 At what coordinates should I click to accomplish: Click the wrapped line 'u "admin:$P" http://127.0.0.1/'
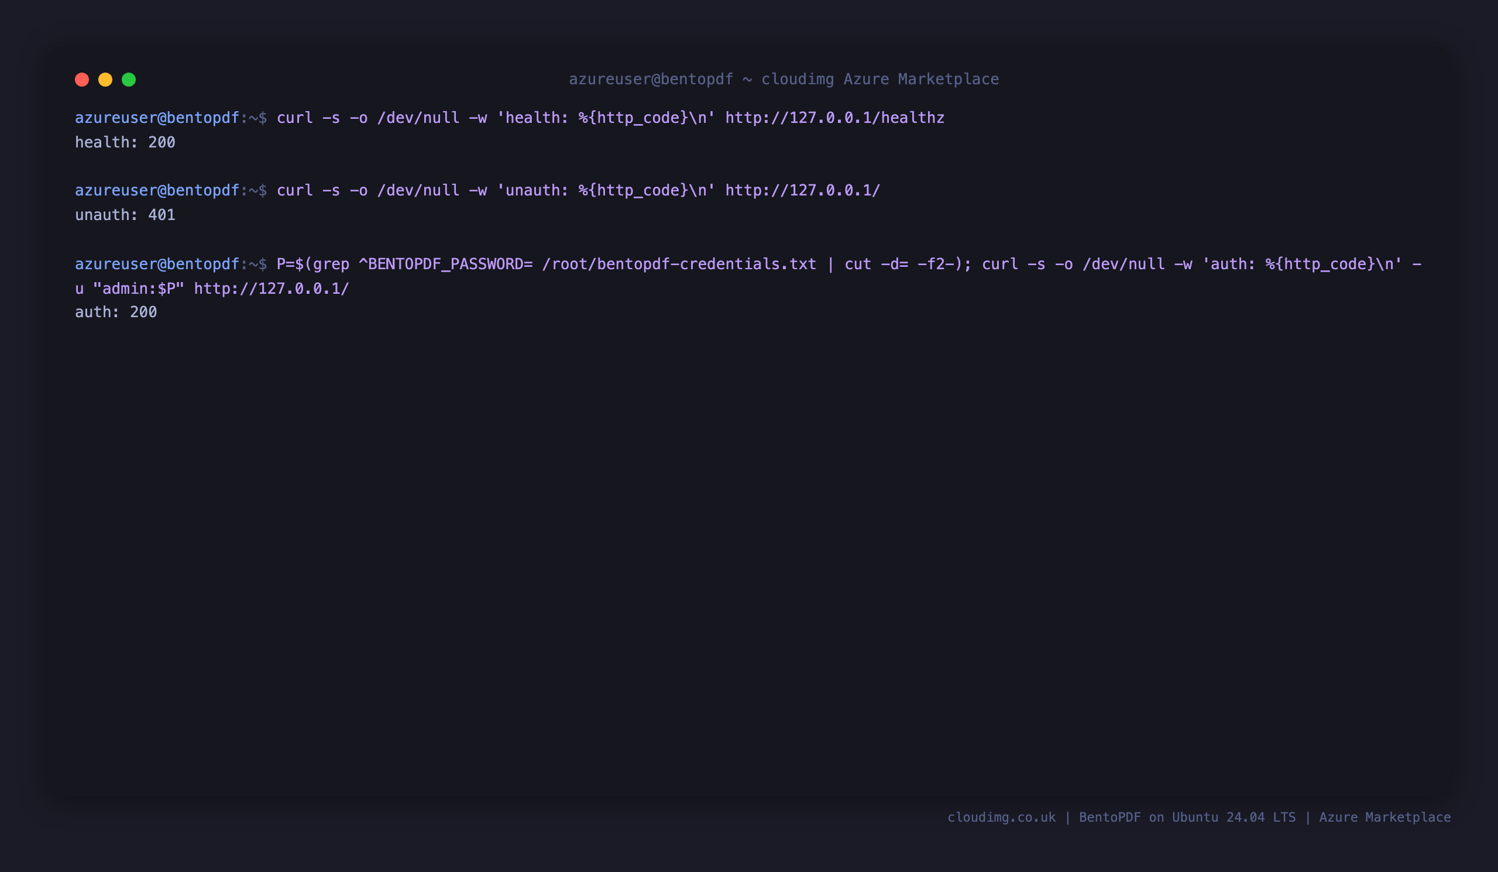(212, 289)
